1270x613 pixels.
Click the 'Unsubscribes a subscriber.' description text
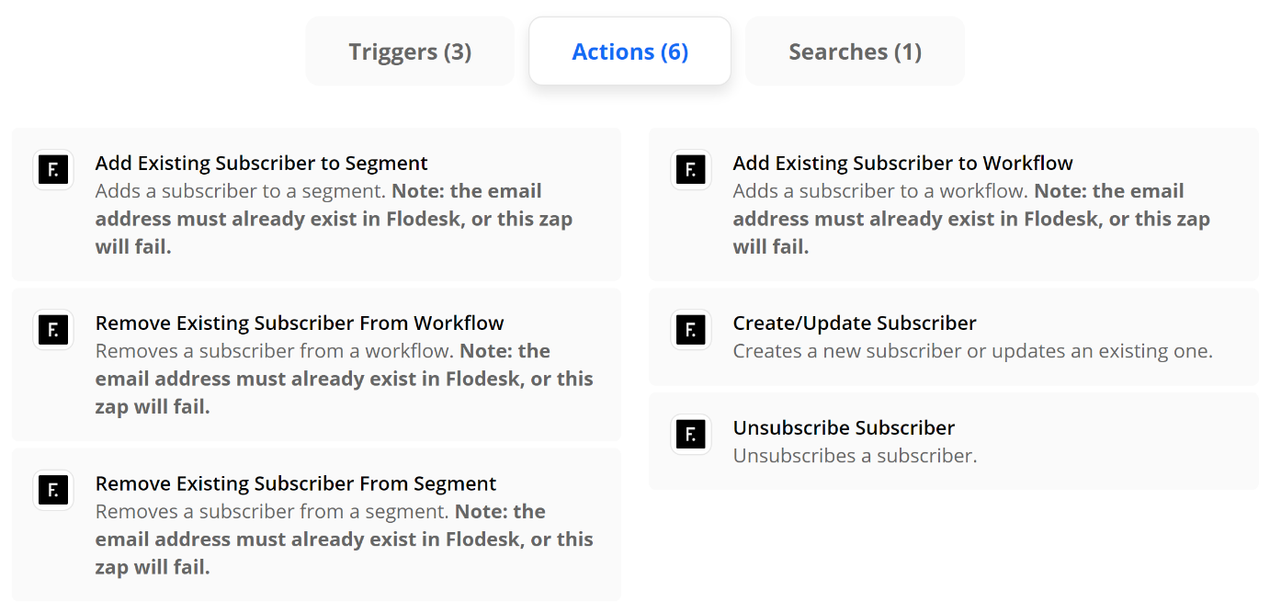pyautogui.click(x=855, y=456)
